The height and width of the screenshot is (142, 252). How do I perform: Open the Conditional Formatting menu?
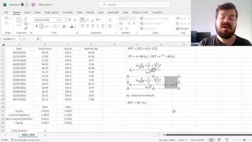[x=155, y=19]
